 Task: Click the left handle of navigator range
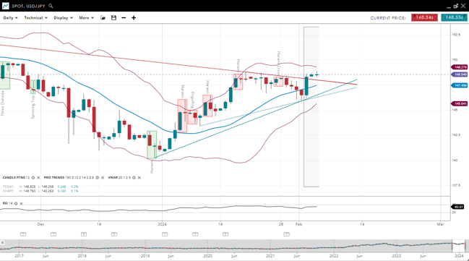(452, 246)
